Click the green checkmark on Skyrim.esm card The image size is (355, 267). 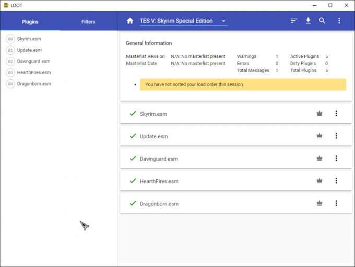point(133,114)
